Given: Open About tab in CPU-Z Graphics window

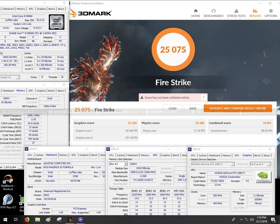Looking at the screenshot, I should (267, 155).
